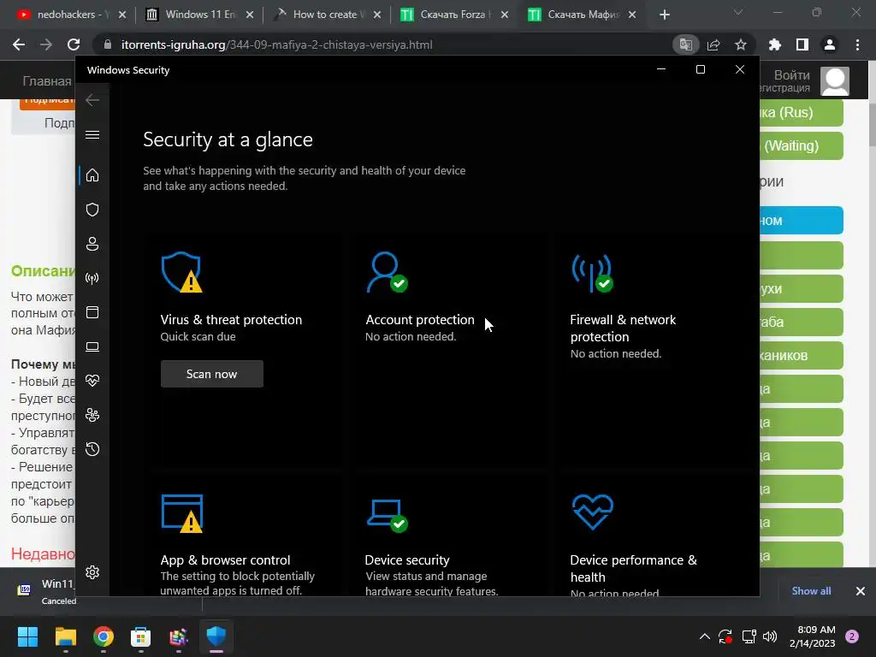Go back in Windows Security
Viewport: 876px width, 657px height.
coord(92,100)
